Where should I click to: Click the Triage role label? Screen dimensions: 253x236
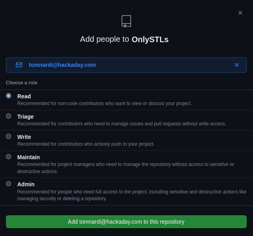[25, 117]
